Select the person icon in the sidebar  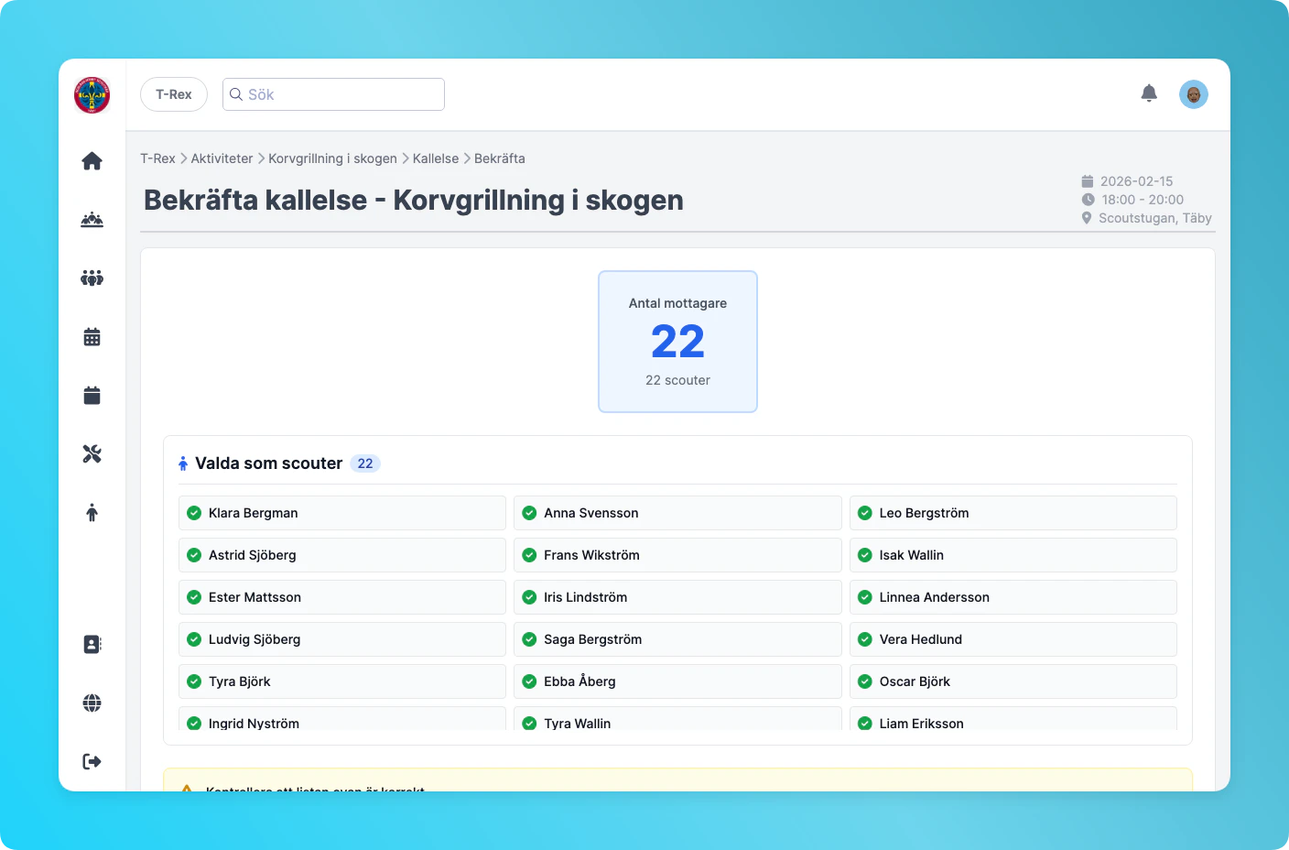tap(92, 512)
